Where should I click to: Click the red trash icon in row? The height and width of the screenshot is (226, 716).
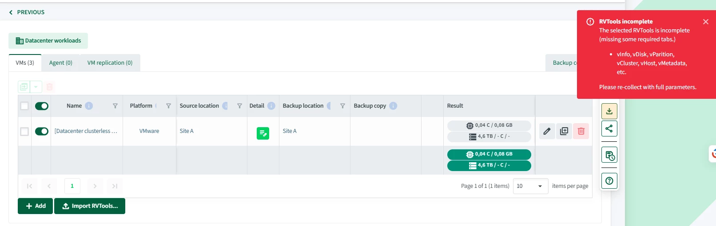coord(581,131)
